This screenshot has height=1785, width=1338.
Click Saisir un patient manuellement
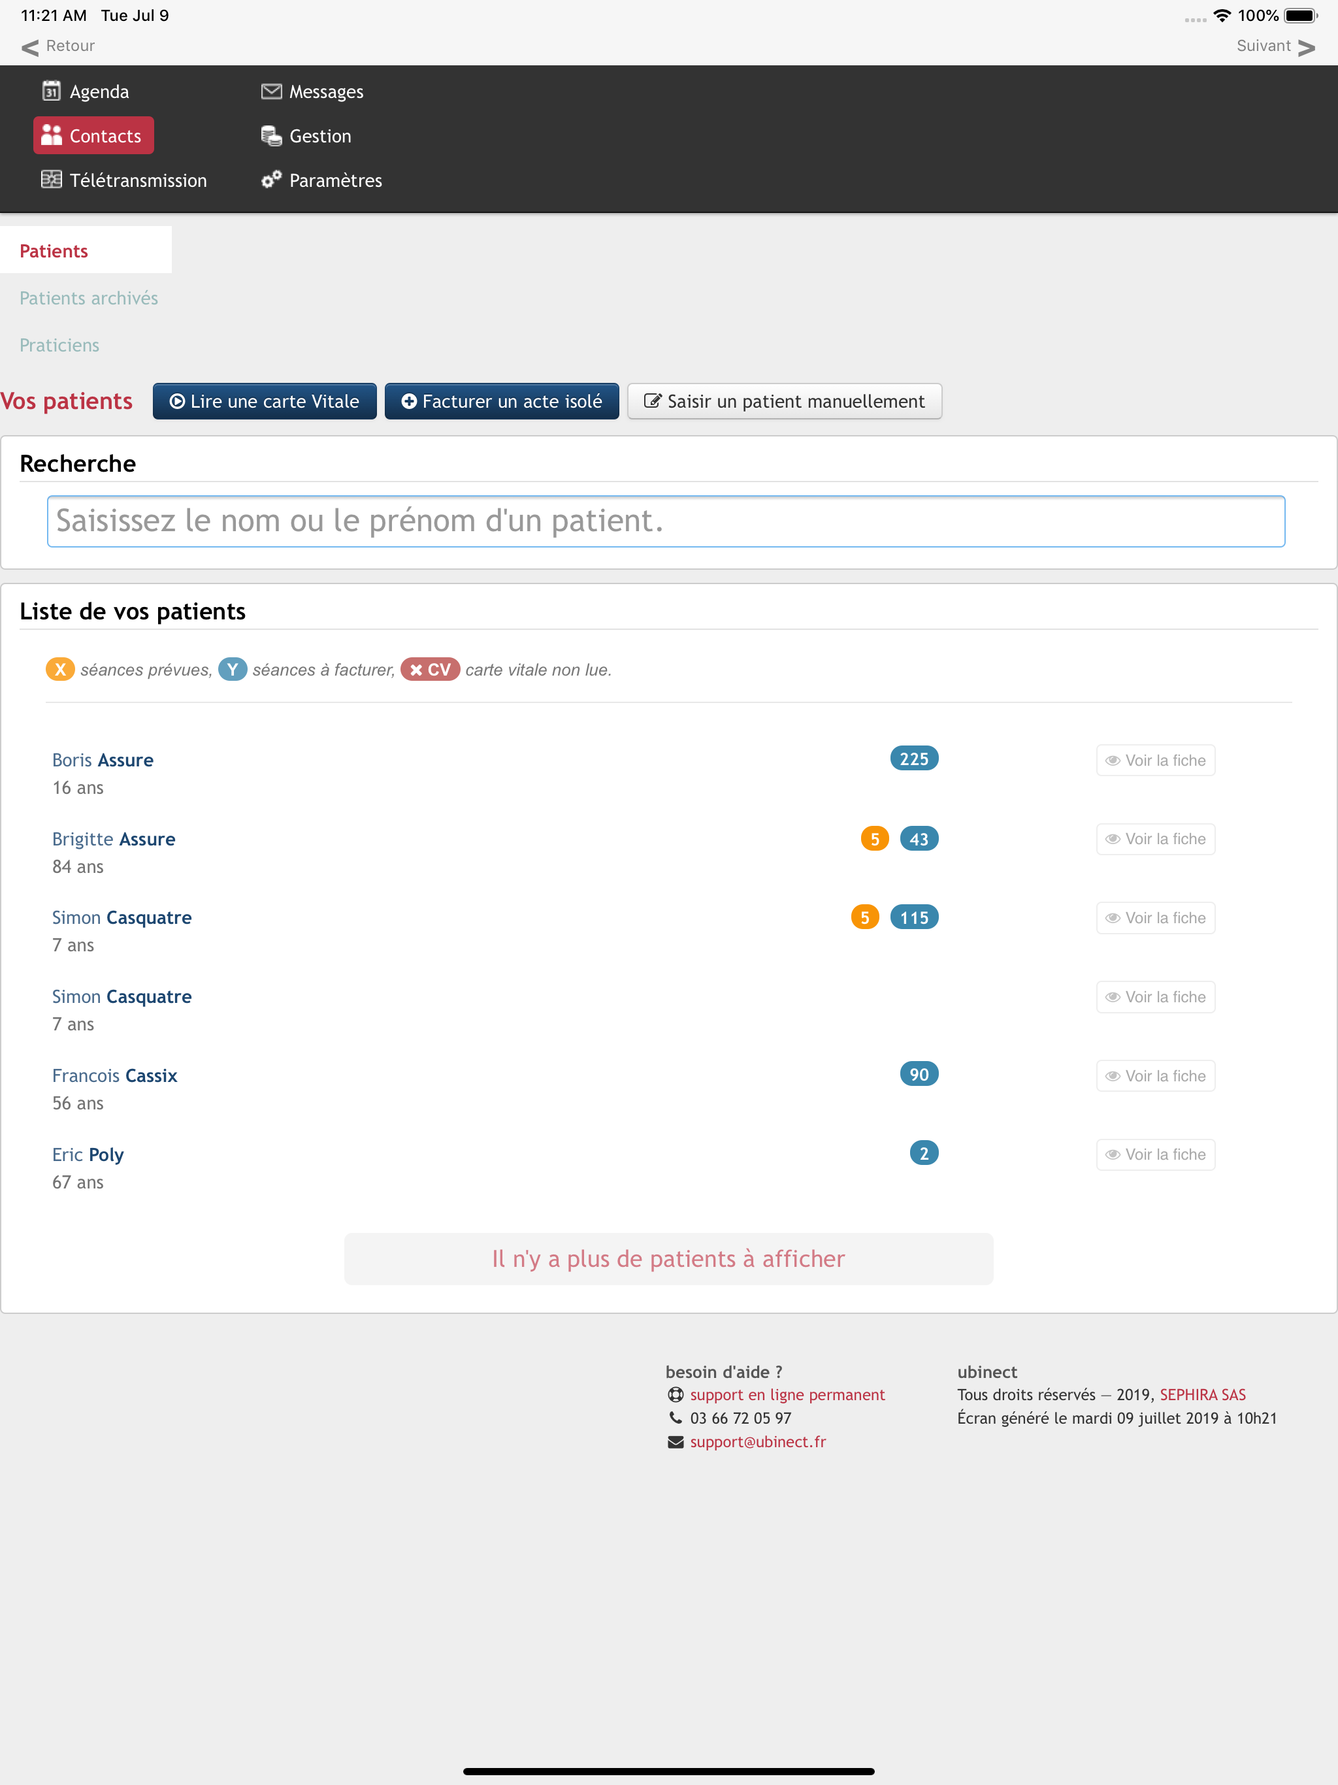pos(785,401)
